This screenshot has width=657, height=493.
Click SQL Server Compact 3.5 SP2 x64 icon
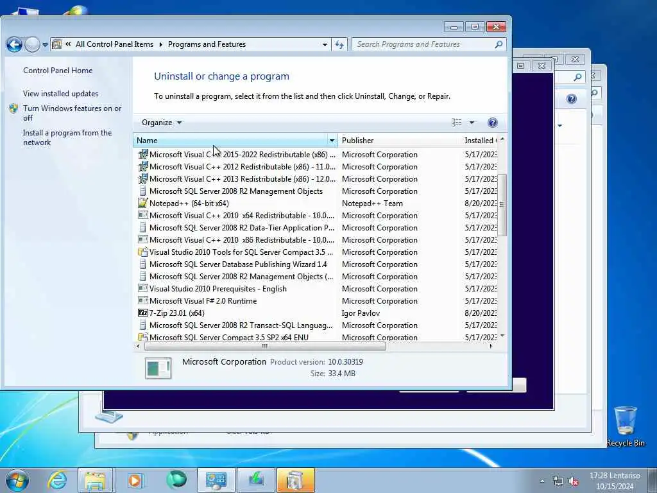143,337
